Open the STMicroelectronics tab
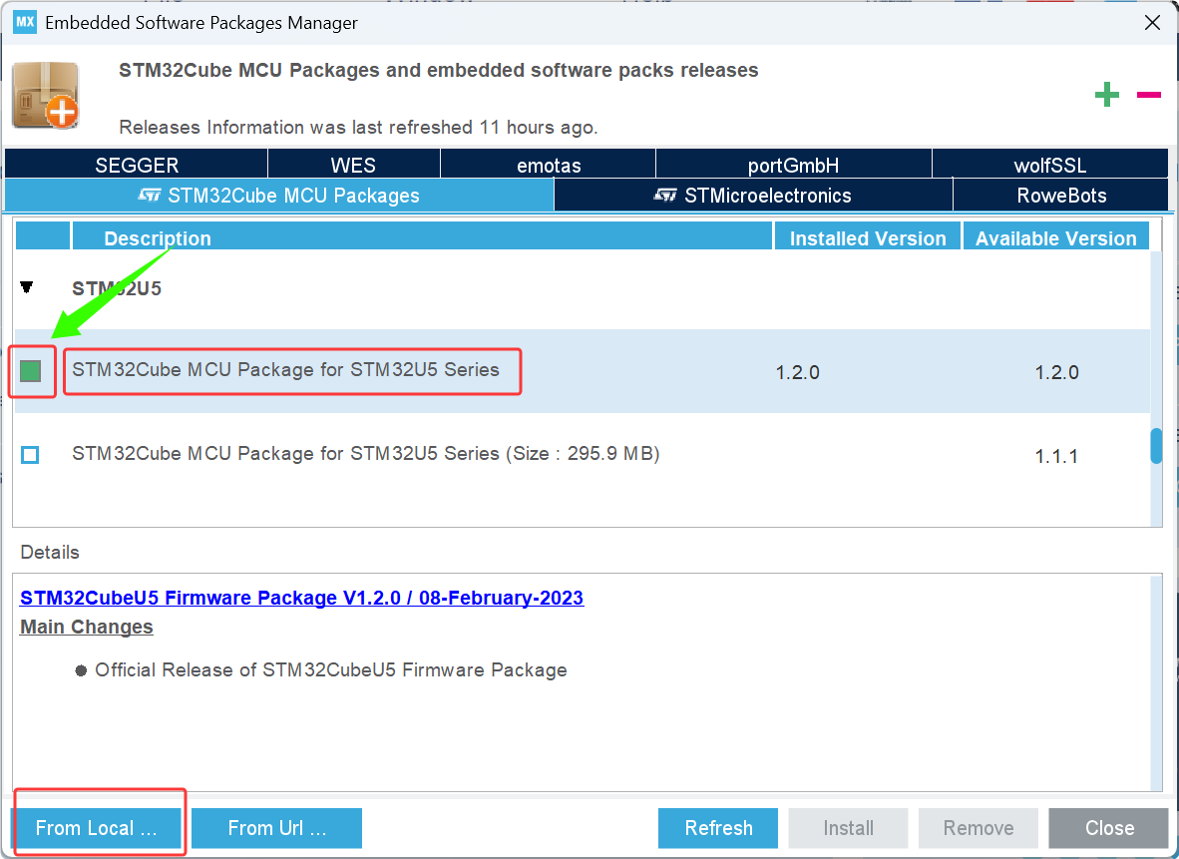Screen dimensions: 1179x859 pyautogui.click(x=753, y=196)
